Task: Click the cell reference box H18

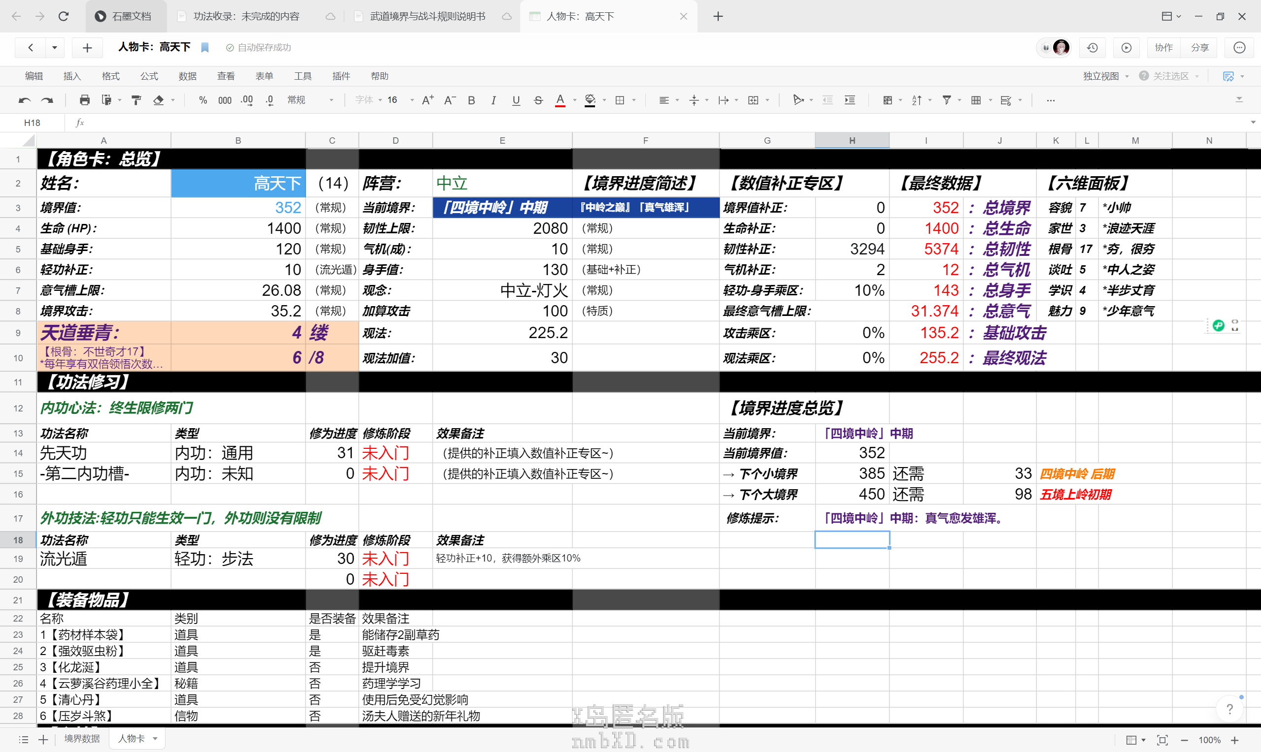Action: (x=33, y=123)
